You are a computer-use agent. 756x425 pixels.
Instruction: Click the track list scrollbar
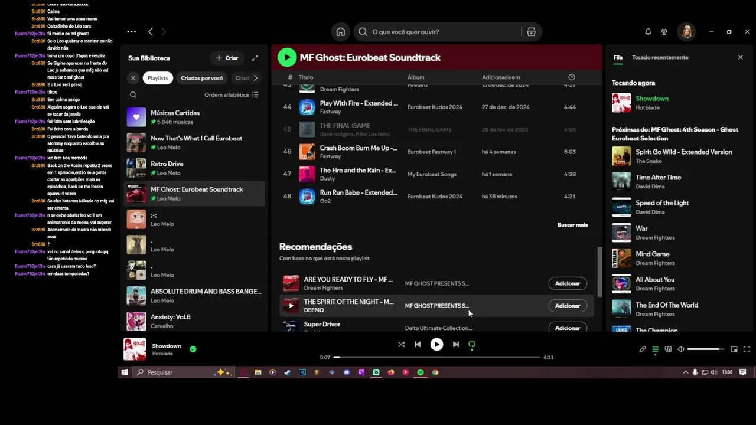tap(599, 272)
